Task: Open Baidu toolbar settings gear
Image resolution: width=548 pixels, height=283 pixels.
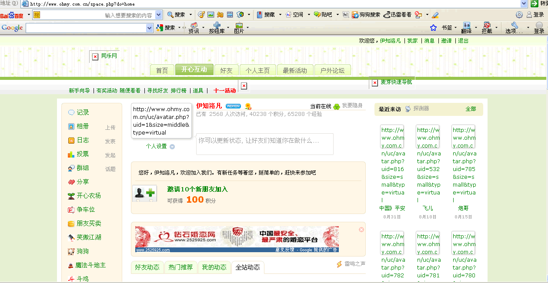Action: (x=519, y=14)
